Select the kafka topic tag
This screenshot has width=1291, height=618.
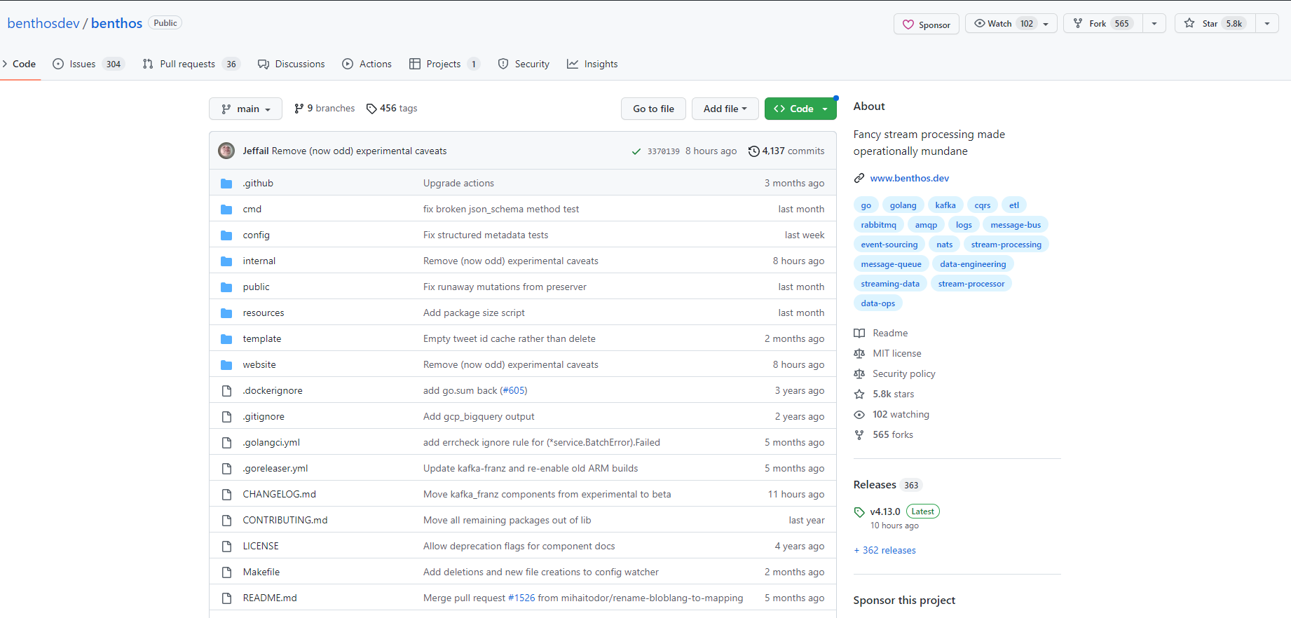[945, 205]
